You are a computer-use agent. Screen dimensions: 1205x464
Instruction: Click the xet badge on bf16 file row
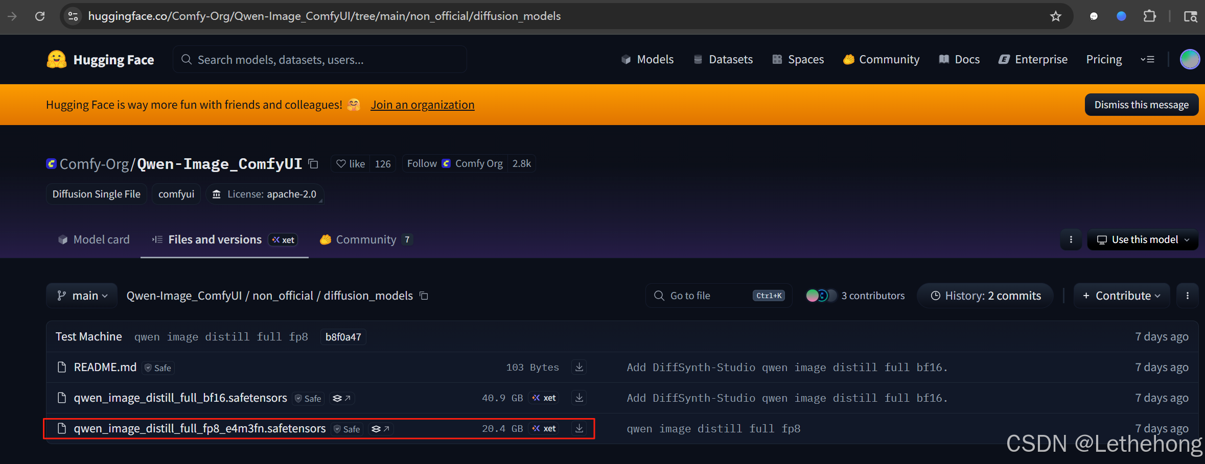[544, 398]
